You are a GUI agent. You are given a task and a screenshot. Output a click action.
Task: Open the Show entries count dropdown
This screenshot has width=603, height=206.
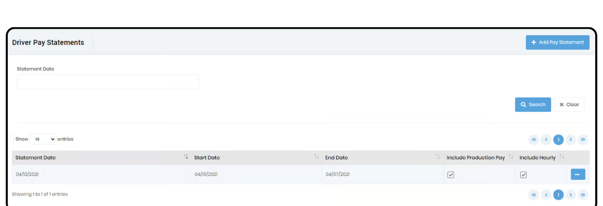[43, 139]
